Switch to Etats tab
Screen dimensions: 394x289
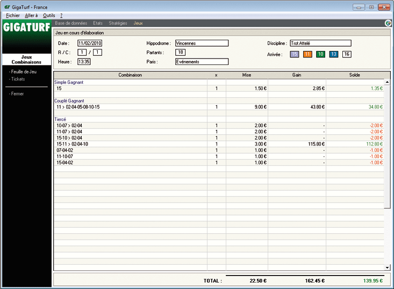click(98, 23)
